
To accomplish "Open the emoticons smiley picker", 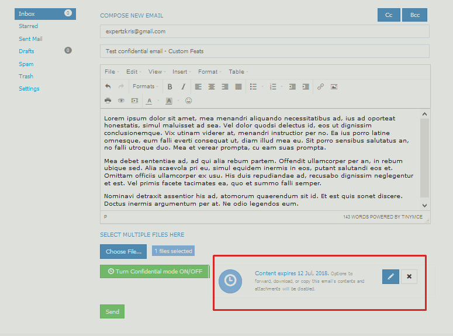I will (188, 101).
